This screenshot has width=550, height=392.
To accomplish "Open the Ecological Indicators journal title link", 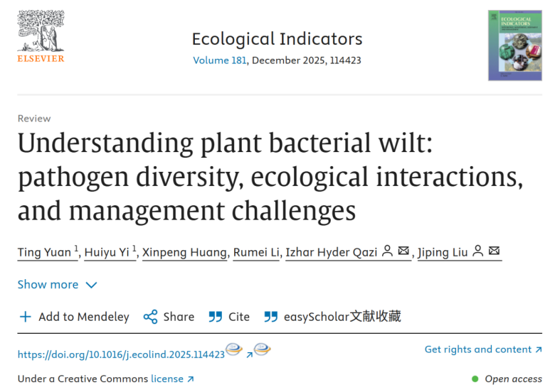I will coord(277,39).
